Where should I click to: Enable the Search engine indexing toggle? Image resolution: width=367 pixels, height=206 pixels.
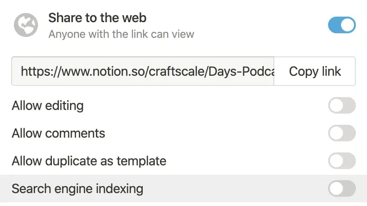pyautogui.click(x=342, y=188)
